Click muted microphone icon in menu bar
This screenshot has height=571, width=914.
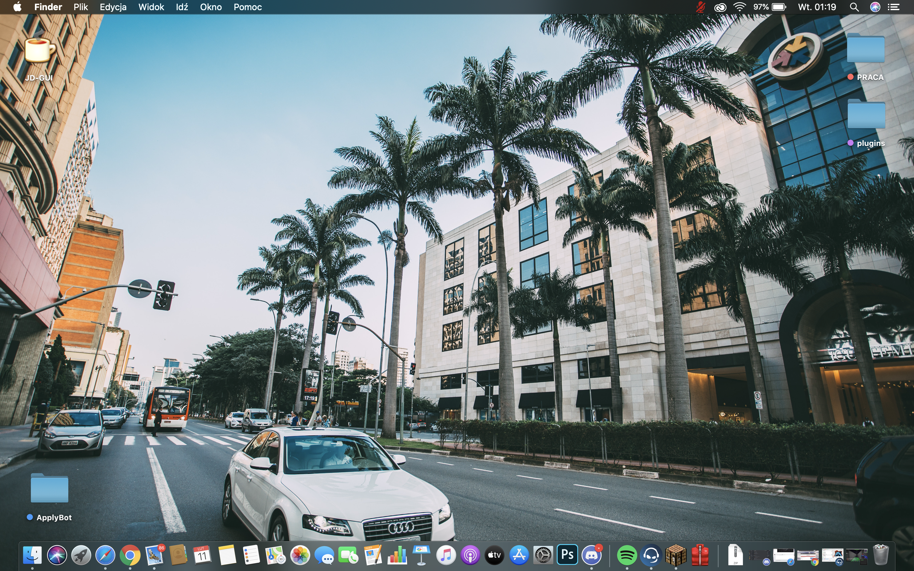click(701, 7)
